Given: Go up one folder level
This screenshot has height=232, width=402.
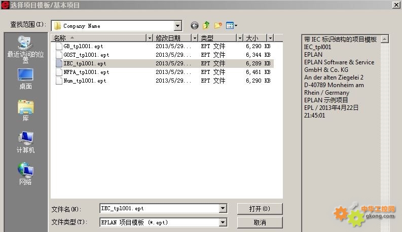Looking at the screenshot, I should (x=206, y=25).
